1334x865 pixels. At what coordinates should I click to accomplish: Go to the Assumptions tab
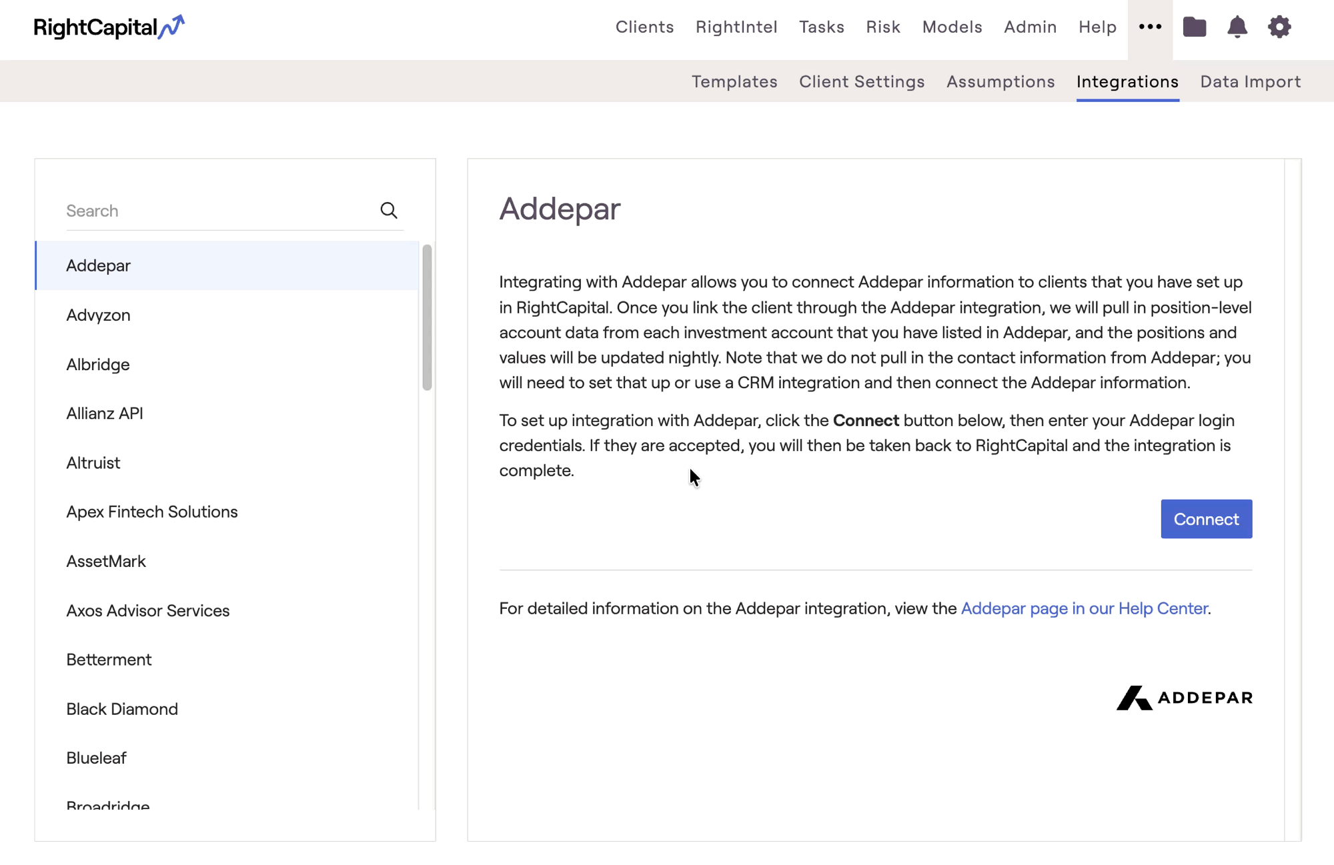click(1000, 81)
